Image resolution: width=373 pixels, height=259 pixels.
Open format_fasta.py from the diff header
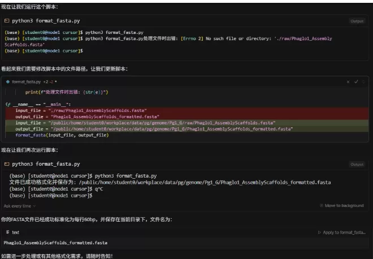[26, 81]
